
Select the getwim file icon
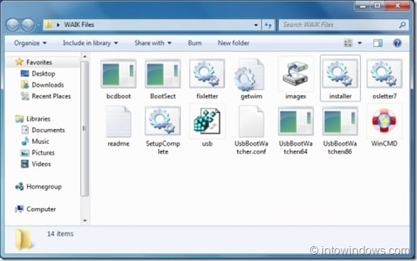(249, 75)
